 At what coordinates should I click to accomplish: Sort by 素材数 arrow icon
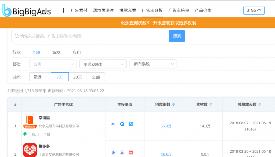tap(211, 104)
